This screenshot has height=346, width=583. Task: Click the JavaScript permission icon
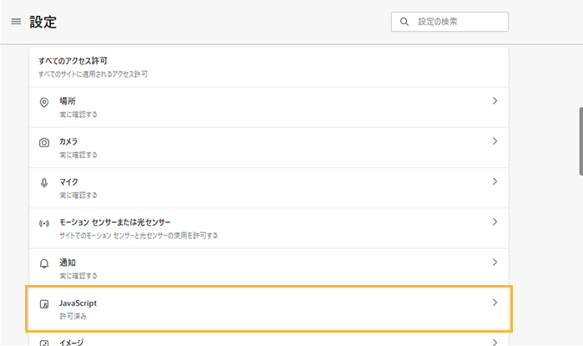pyautogui.click(x=44, y=304)
